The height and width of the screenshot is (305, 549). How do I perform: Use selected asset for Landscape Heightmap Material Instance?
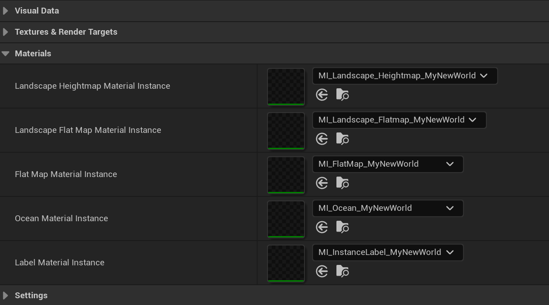pyautogui.click(x=322, y=95)
